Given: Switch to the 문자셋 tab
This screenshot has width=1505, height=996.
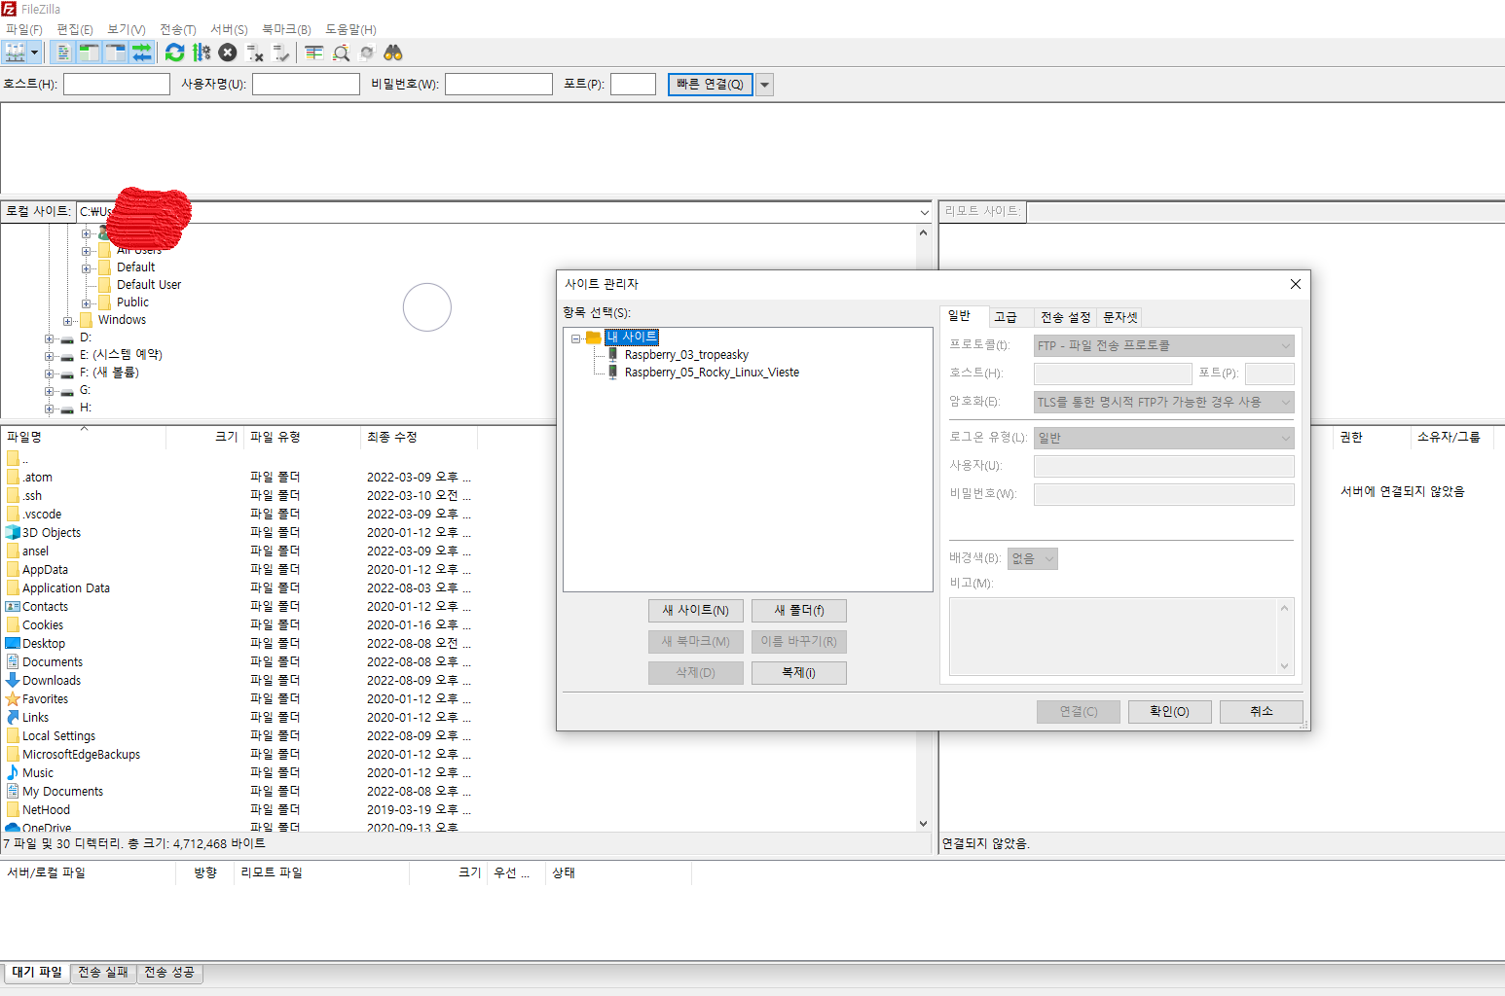Looking at the screenshot, I should click(1120, 317).
